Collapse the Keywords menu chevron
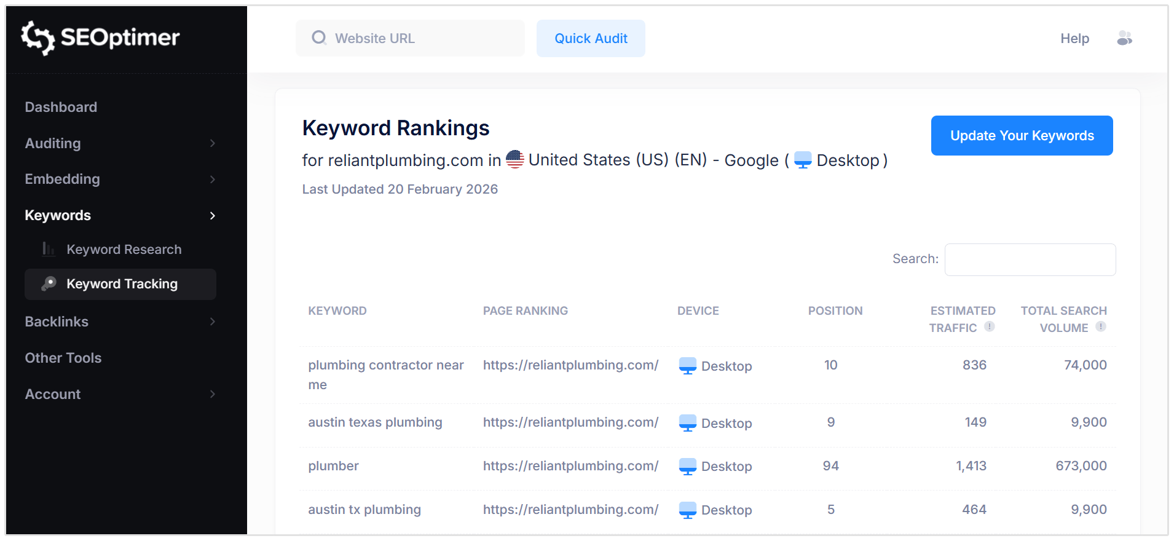The width and height of the screenshot is (1174, 541). [x=213, y=216]
